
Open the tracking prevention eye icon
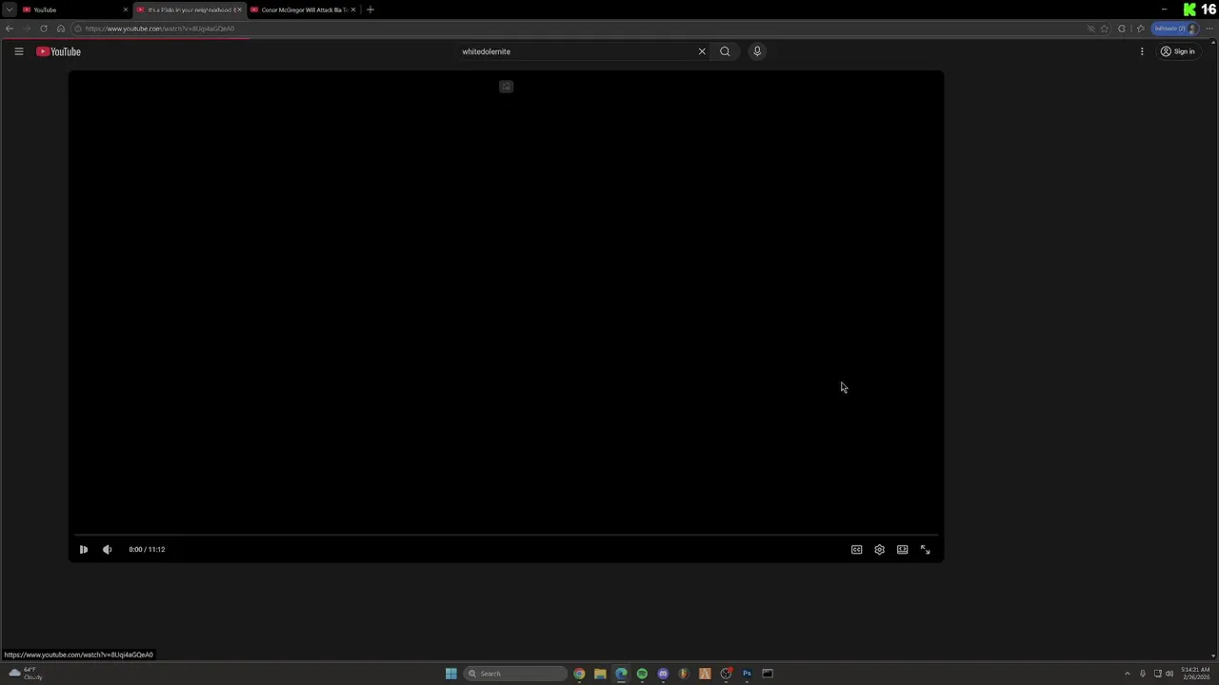1090,29
